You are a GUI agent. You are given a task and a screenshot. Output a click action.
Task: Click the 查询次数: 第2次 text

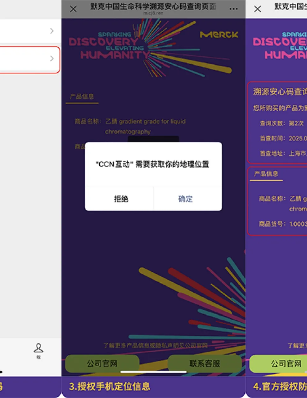click(282, 123)
